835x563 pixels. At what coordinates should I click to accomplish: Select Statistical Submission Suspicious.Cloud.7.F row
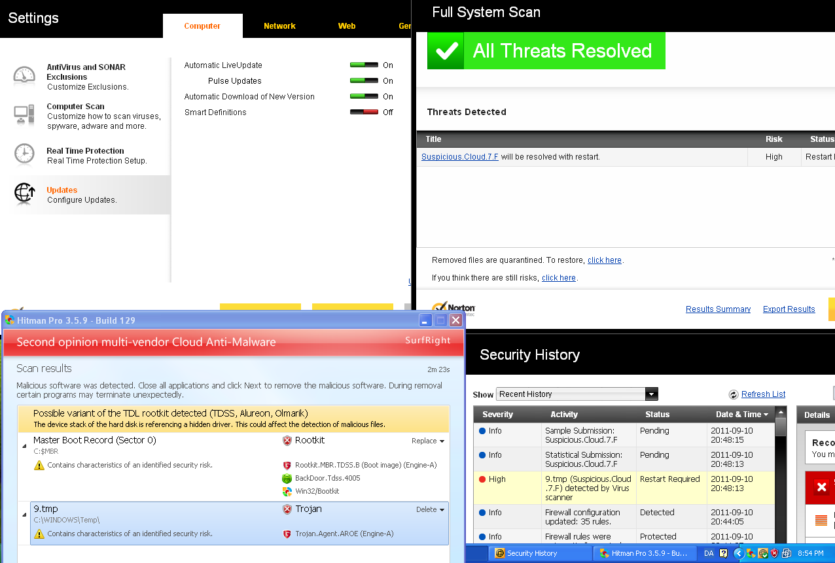point(624,459)
